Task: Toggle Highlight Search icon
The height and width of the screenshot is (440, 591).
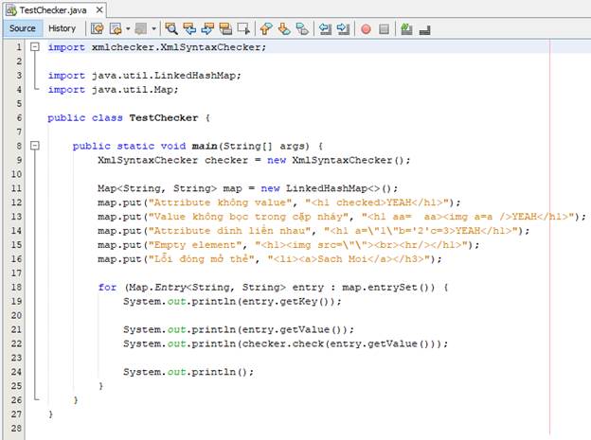Action: pos(225,29)
